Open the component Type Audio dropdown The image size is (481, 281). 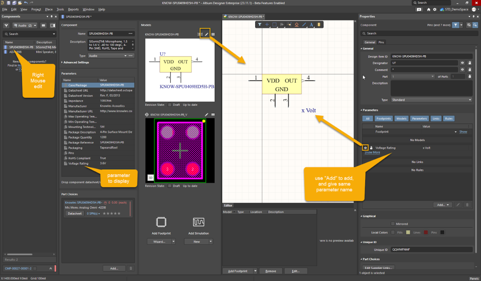(107, 56)
